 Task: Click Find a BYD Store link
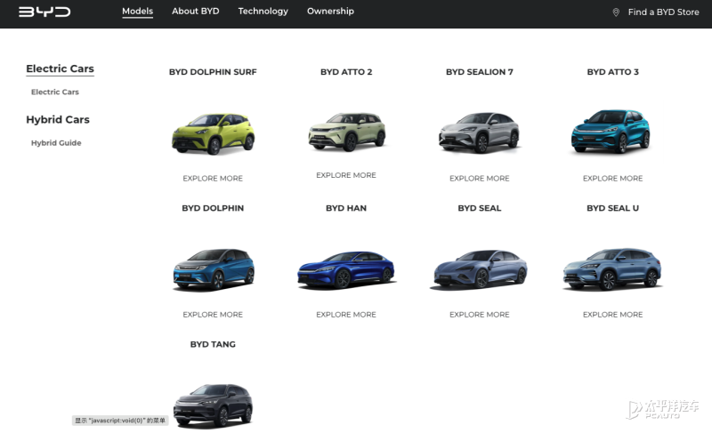[x=663, y=12]
